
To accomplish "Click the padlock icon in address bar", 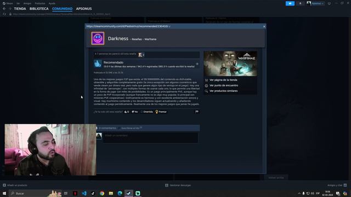I will (10, 14).
